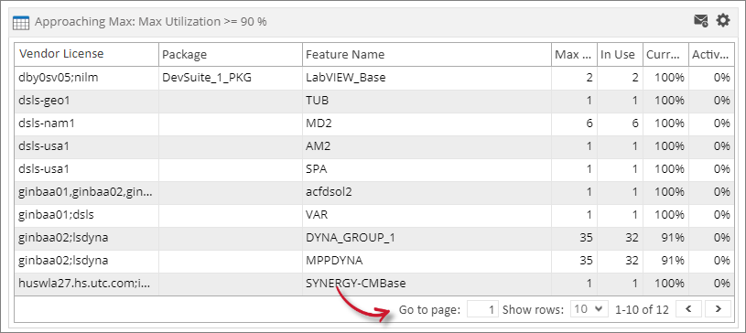Select the ginbaa01;dsls vendor cell
The width and height of the screenshot is (746, 333).
[87, 215]
